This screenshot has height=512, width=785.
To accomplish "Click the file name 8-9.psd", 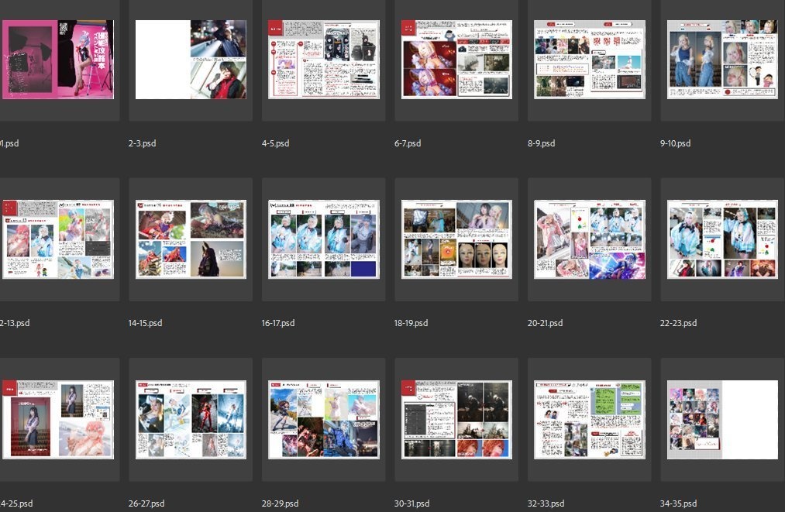I will pyautogui.click(x=541, y=143).
